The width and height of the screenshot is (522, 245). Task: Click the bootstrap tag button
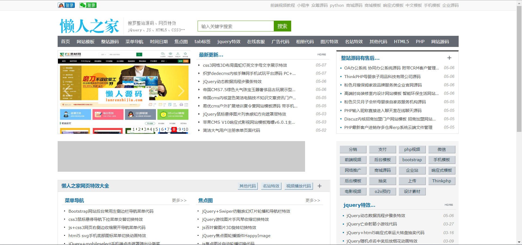(412, 160)
